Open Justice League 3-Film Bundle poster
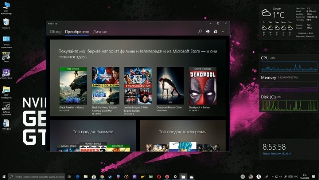Viewport: 319px width, 180px height. click(x=138, y=86)
